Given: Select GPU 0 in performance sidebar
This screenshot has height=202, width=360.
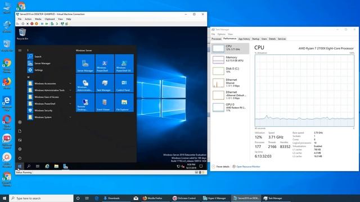Looking at the screenshot, I should (230, 107).
